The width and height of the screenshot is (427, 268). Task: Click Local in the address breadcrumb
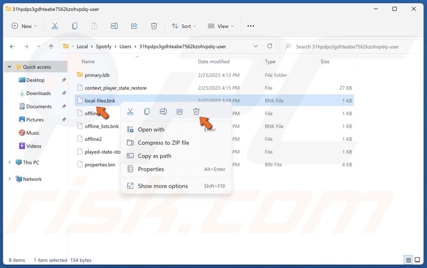(82, 46)
